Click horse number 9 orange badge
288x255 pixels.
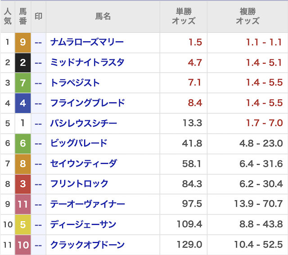pos(23,43)
